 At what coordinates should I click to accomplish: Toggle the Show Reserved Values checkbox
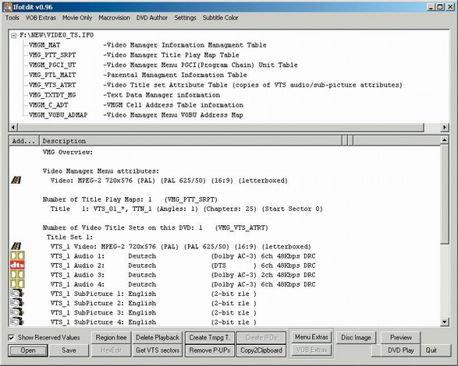(12, 338)
